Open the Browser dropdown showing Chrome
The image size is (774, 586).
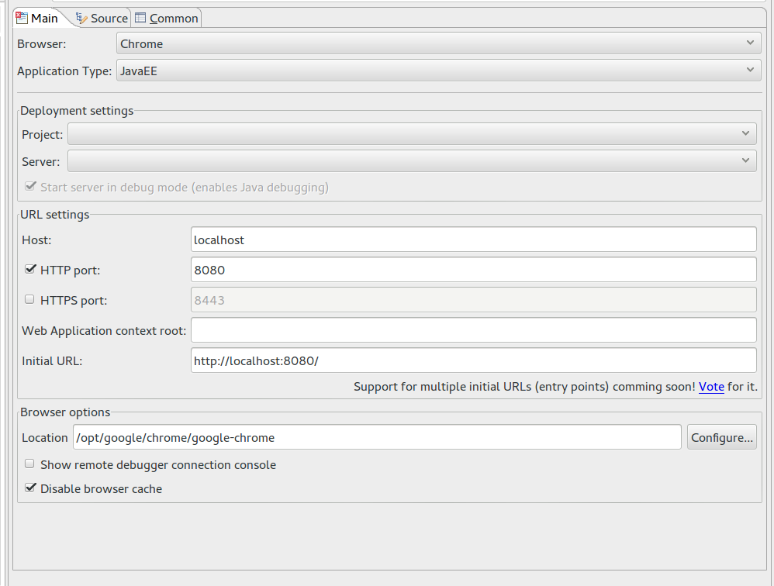[438, 44]
